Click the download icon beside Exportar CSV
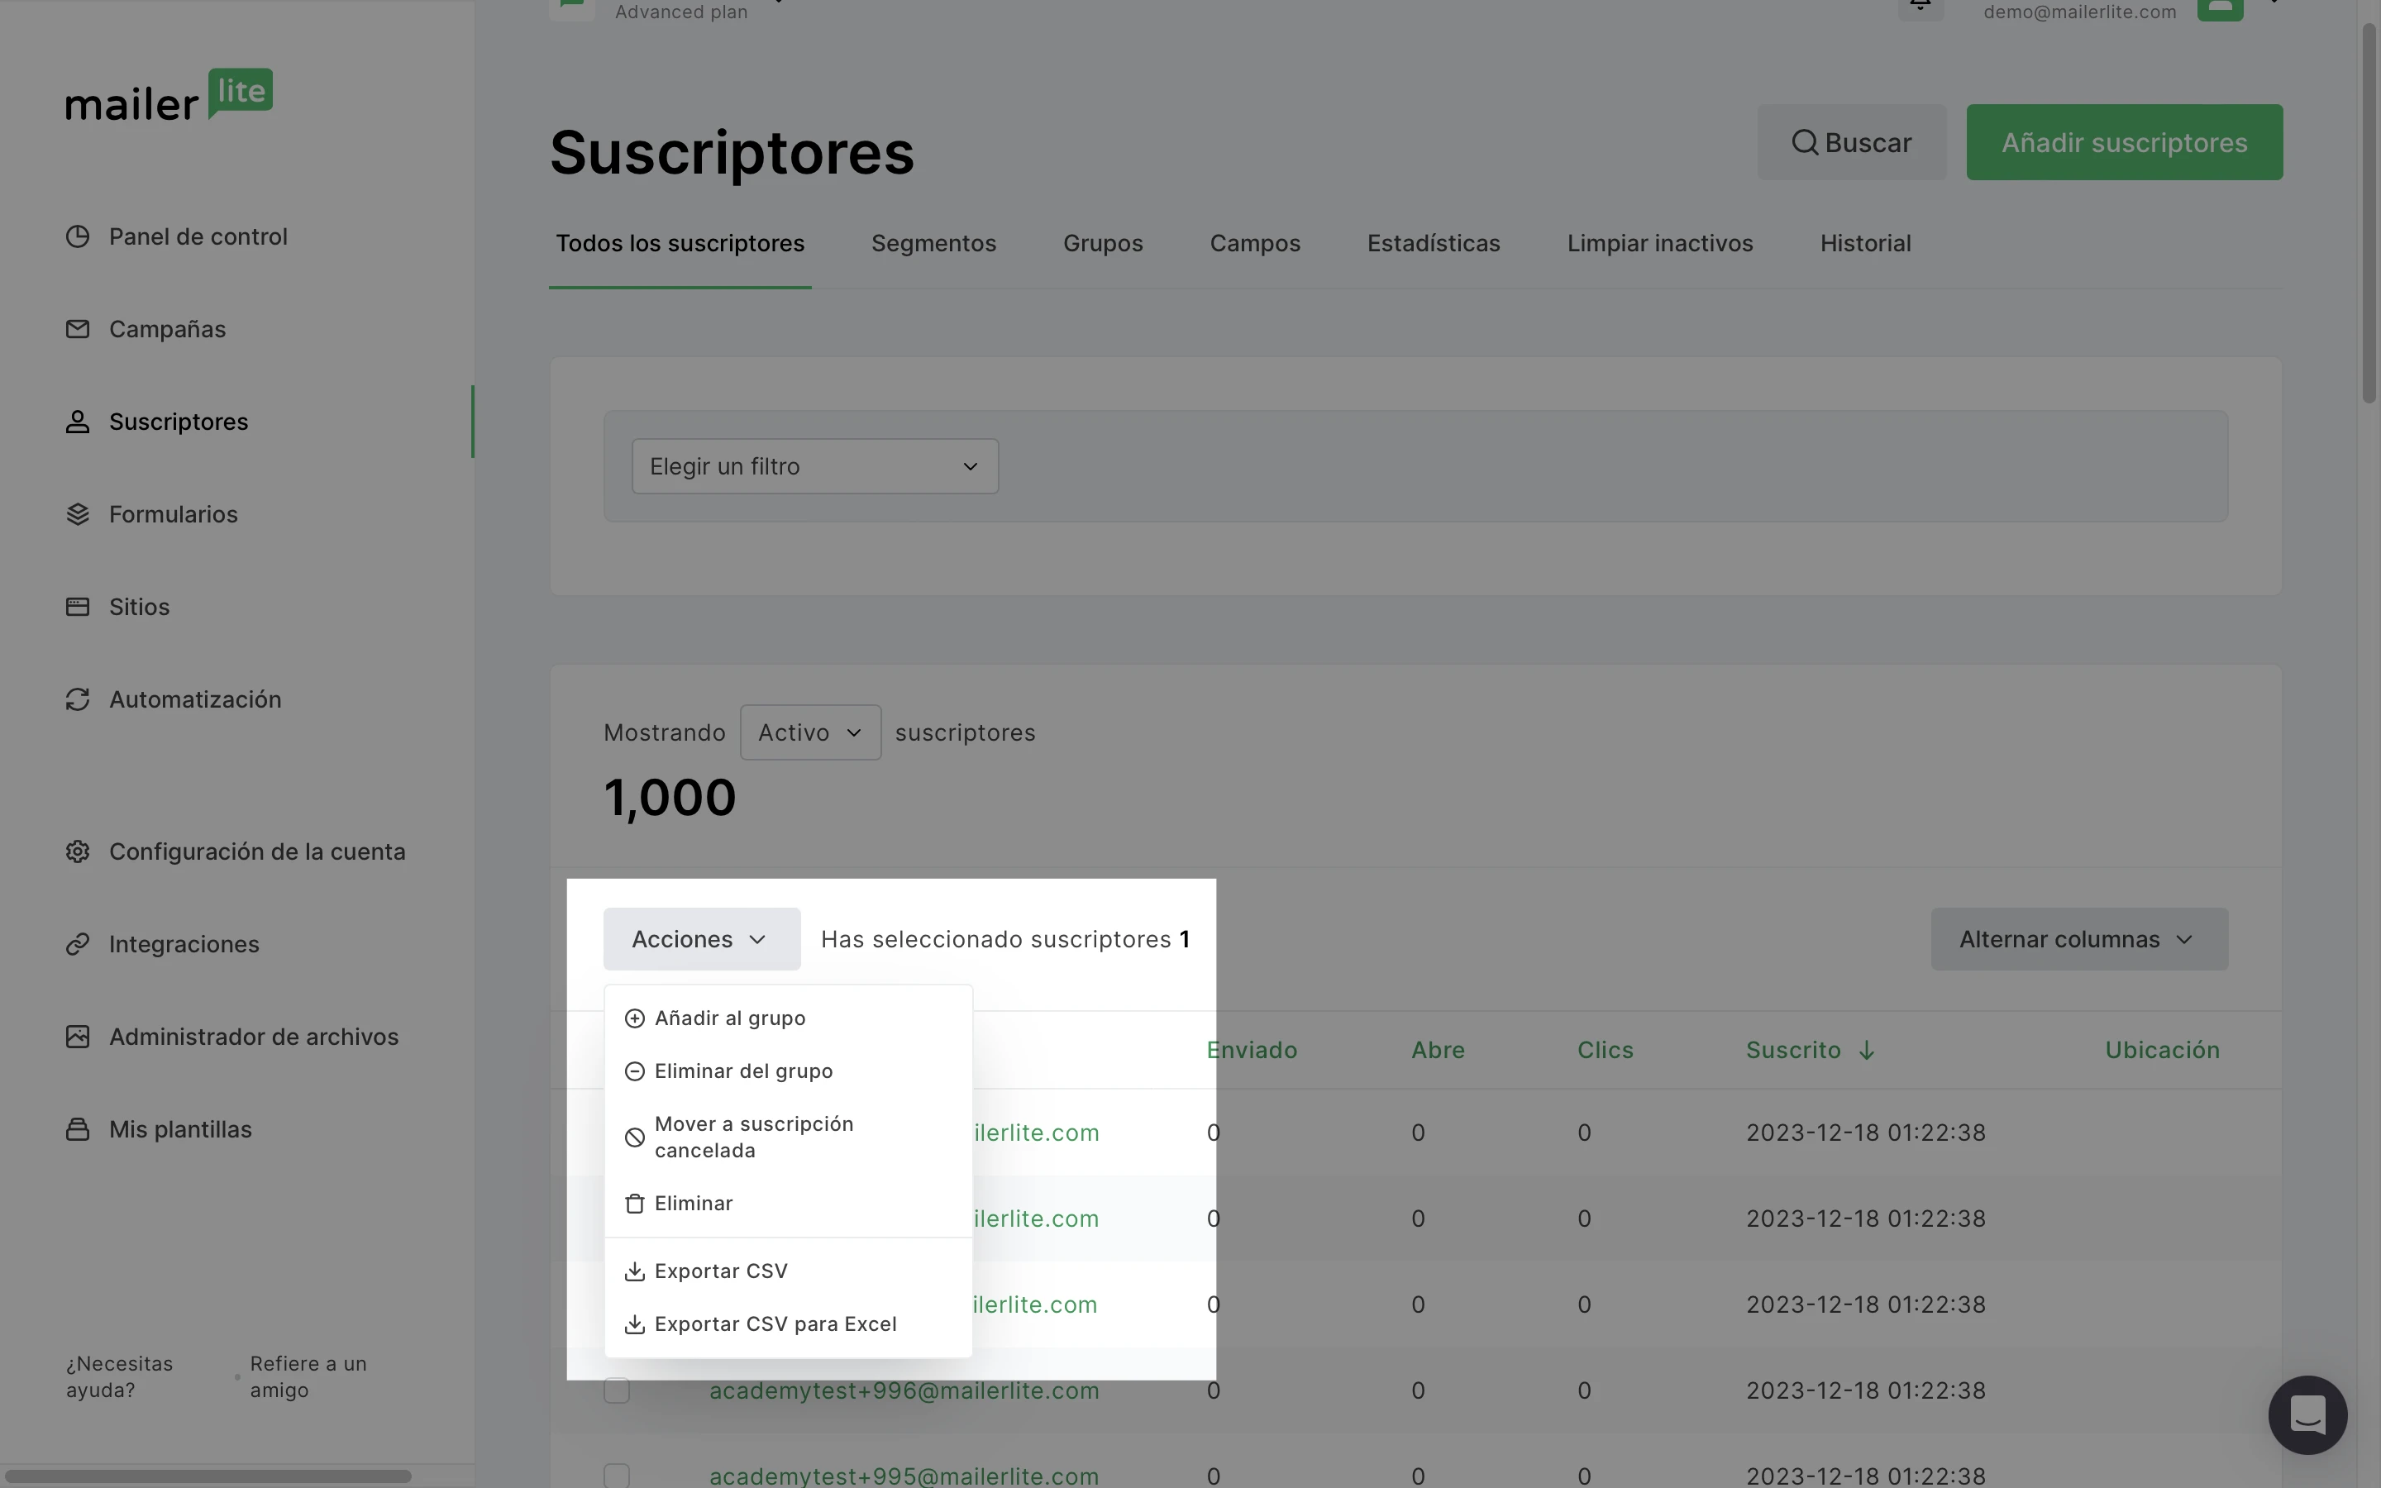 pyautogui.click(x=635, y=1271)
